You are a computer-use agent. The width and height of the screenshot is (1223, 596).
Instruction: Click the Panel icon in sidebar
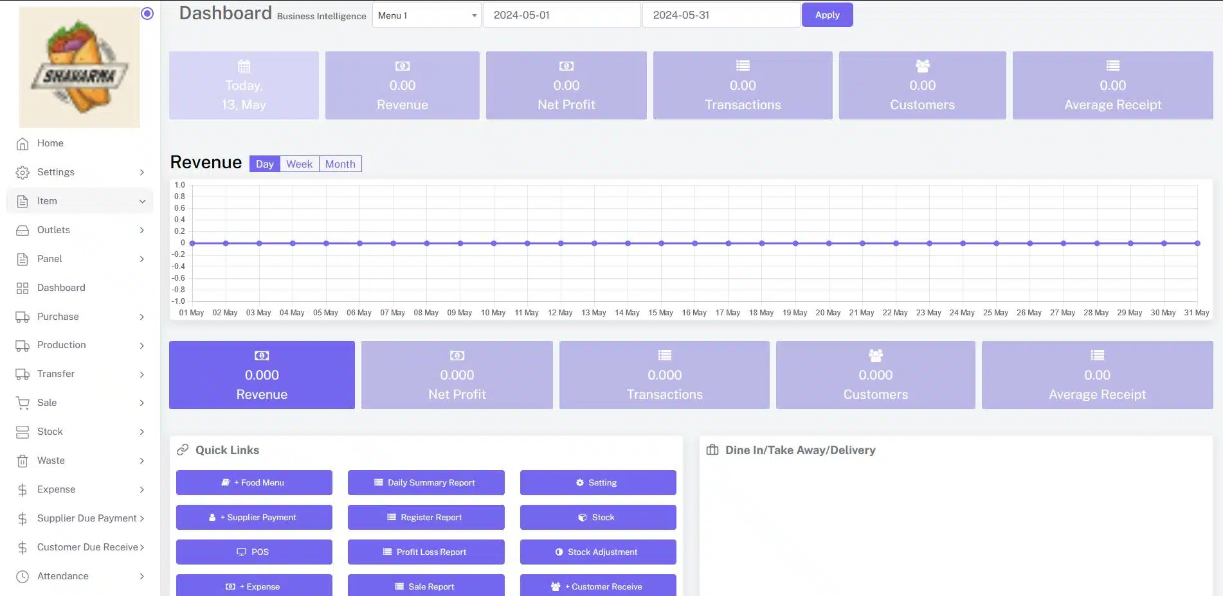23,259
